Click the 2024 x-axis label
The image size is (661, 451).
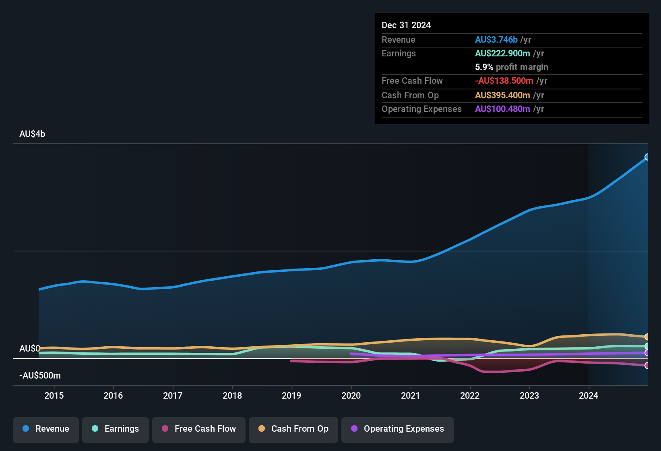click(x=589, y=396)
